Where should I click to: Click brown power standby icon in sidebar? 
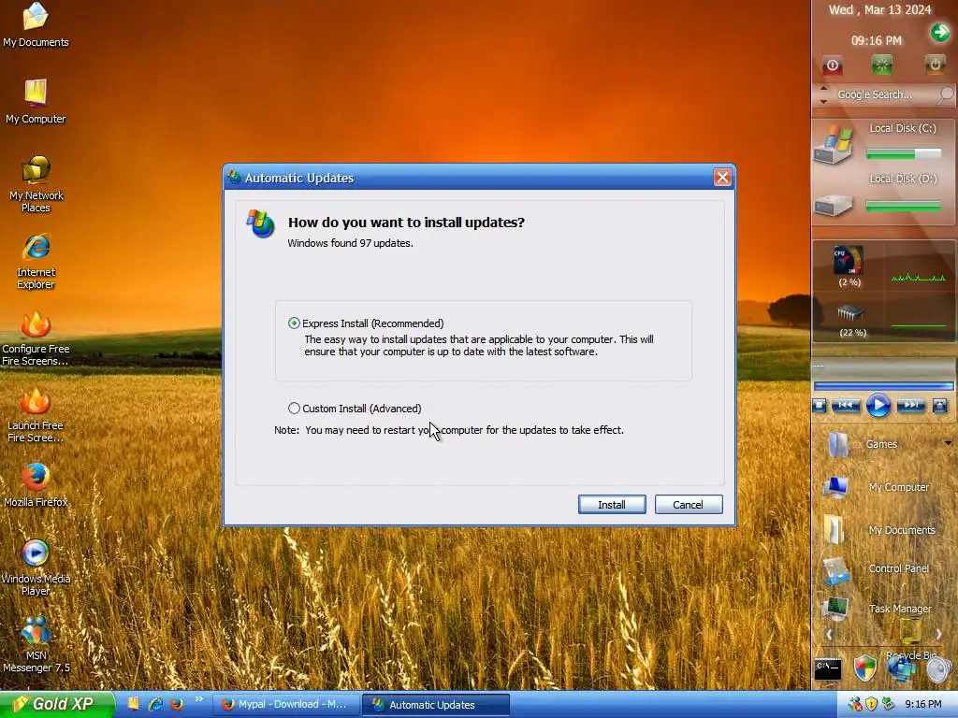(x=935, y=65)
